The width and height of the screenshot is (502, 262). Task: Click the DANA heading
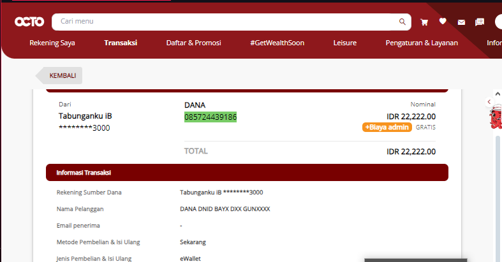pyautogui.click(x=195, y=105)
